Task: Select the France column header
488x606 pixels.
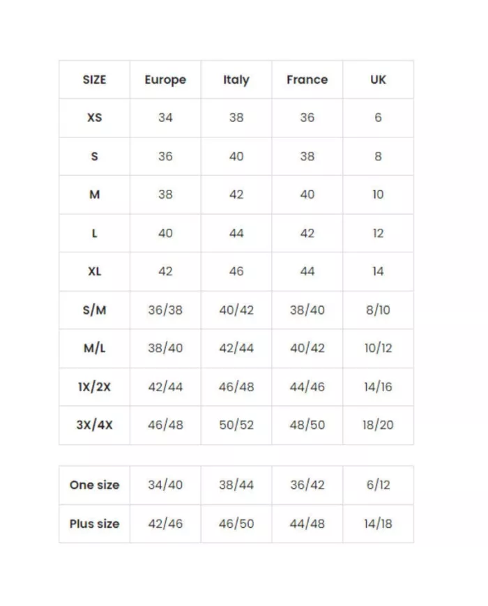Action: click(307, 79)
